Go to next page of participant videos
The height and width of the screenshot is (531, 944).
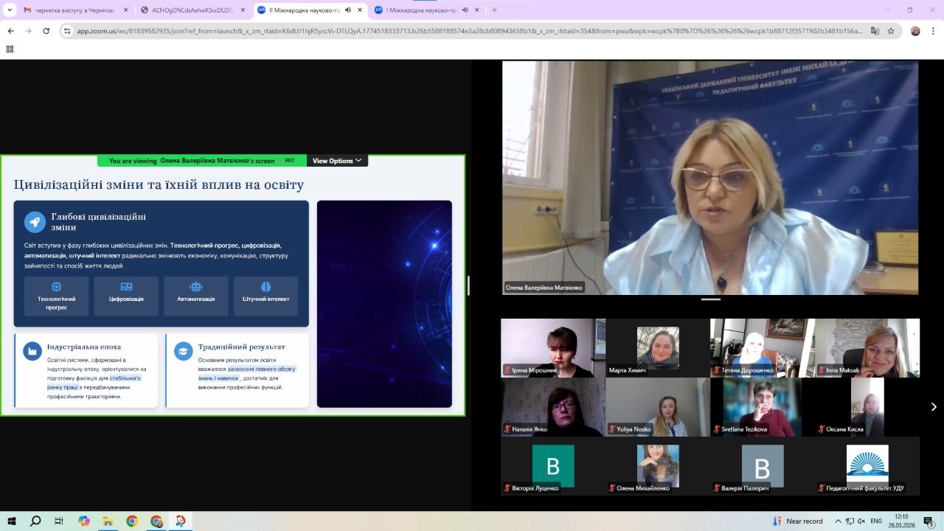click(x=933, y=406)
